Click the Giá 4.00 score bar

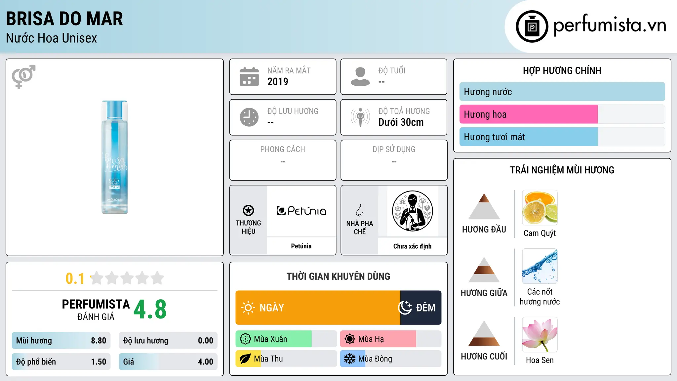click(168, 362)
